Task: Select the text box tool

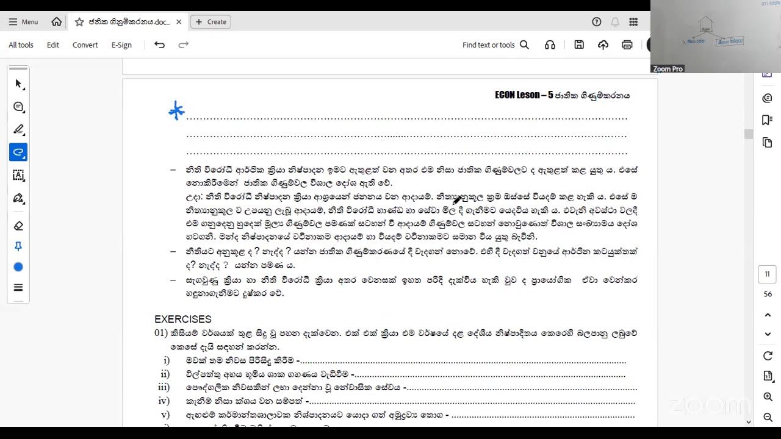Action: tap(18, 176)
